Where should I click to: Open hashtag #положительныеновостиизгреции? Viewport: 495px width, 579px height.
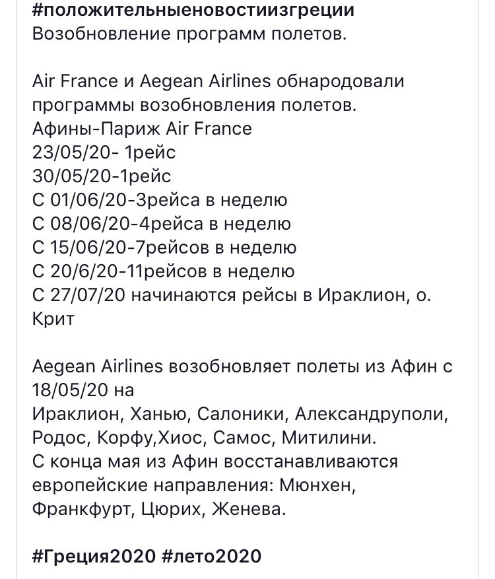[x=193, y=11]
